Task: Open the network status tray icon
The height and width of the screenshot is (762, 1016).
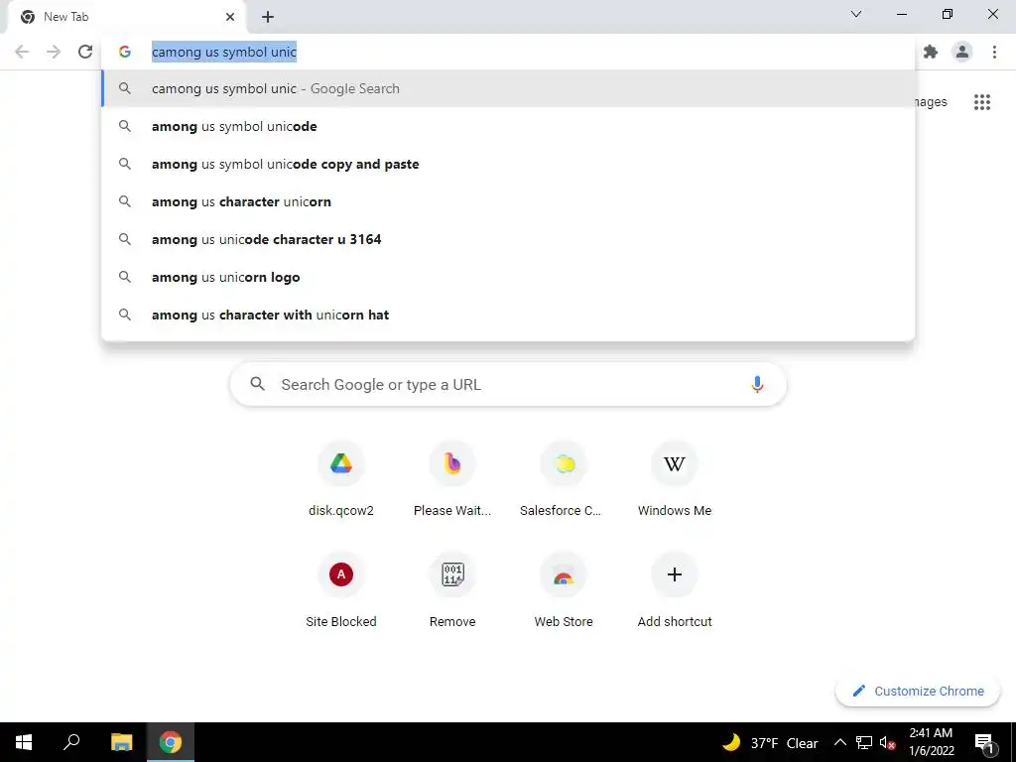Action: point(864,742)
